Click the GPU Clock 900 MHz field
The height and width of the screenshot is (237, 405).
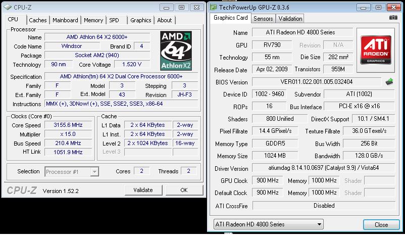pos(267,180)
